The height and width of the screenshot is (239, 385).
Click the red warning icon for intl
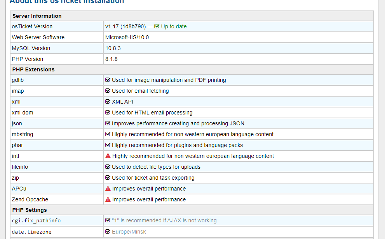point(108,156)
